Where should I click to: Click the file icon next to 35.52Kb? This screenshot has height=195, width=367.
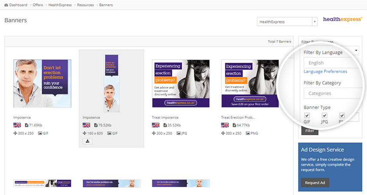tap(165, 125)
